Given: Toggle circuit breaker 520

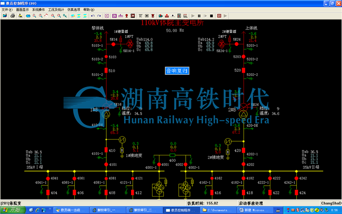Looking at the screenshot, I should tap(244, 71).
